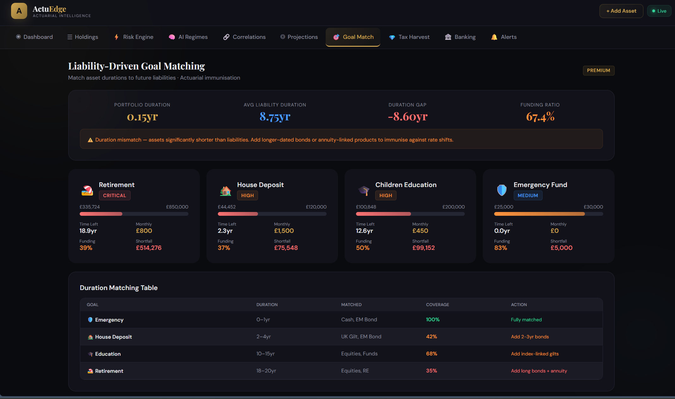This screenshot has width=675, height=399.
Task: Click the Tax Harvest diamond icon
Action: pos(392,37)
